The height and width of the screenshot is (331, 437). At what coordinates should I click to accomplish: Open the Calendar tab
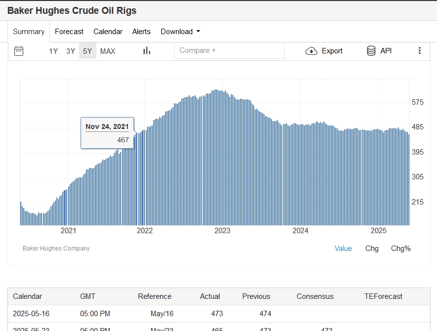click(108, 32)
